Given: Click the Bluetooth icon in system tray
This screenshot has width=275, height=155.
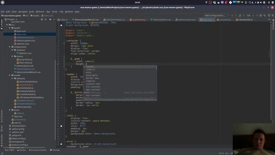Looking at the screenshot, I should [264, 3].
